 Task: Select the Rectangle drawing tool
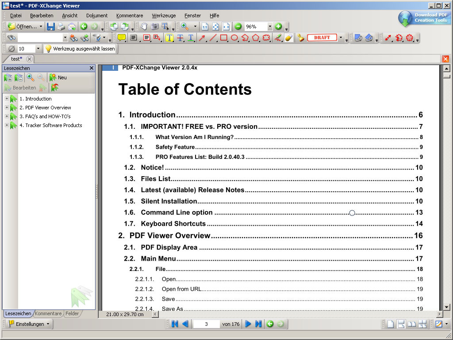pyautogui.click(x=223, y=38)
